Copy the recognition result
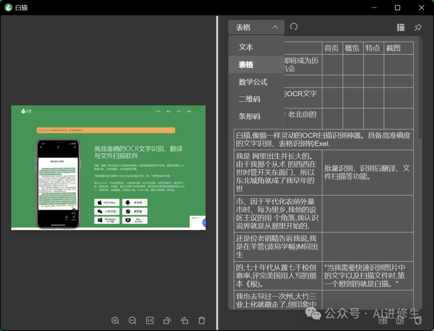This screenshot has width=434, height=331. [418, 320]
